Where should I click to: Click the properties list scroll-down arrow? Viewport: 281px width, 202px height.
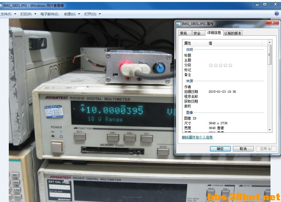point(270,130)
